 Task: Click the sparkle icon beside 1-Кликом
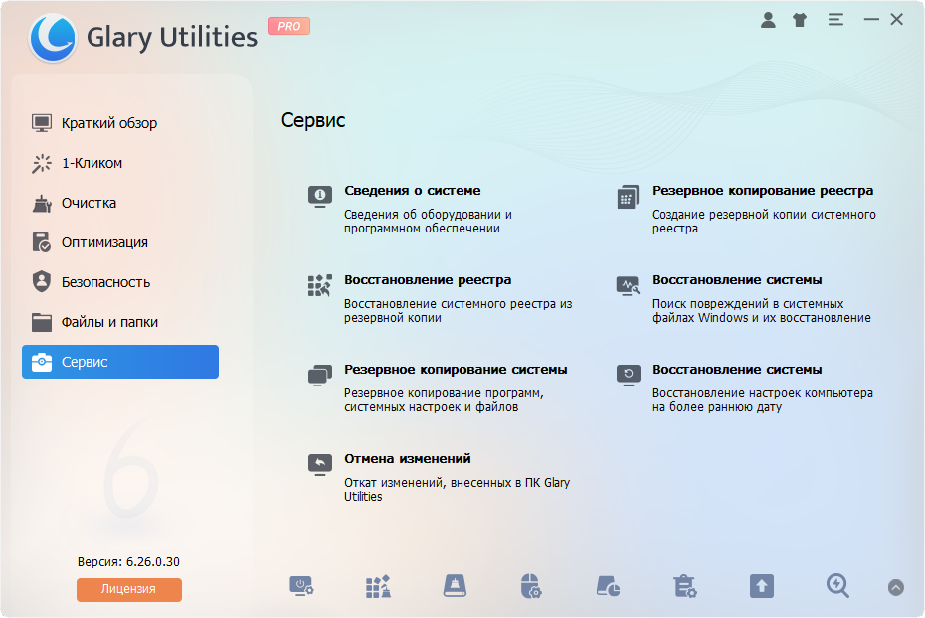pyautogui.click(x=42, y=163)
